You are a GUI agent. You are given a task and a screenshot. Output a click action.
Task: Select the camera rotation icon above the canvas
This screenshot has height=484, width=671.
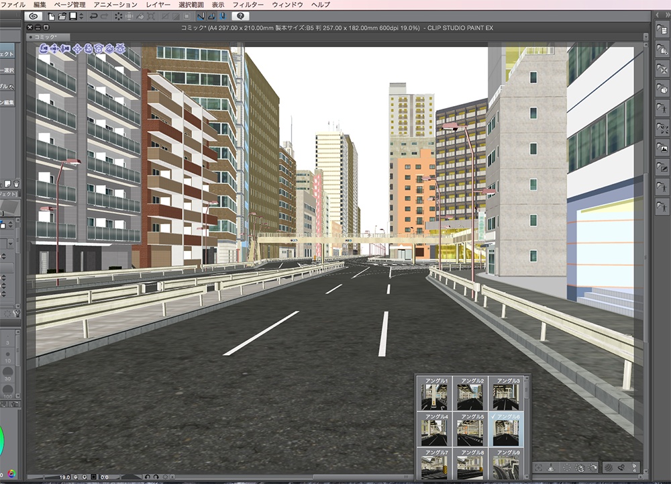tap(44, 48)
